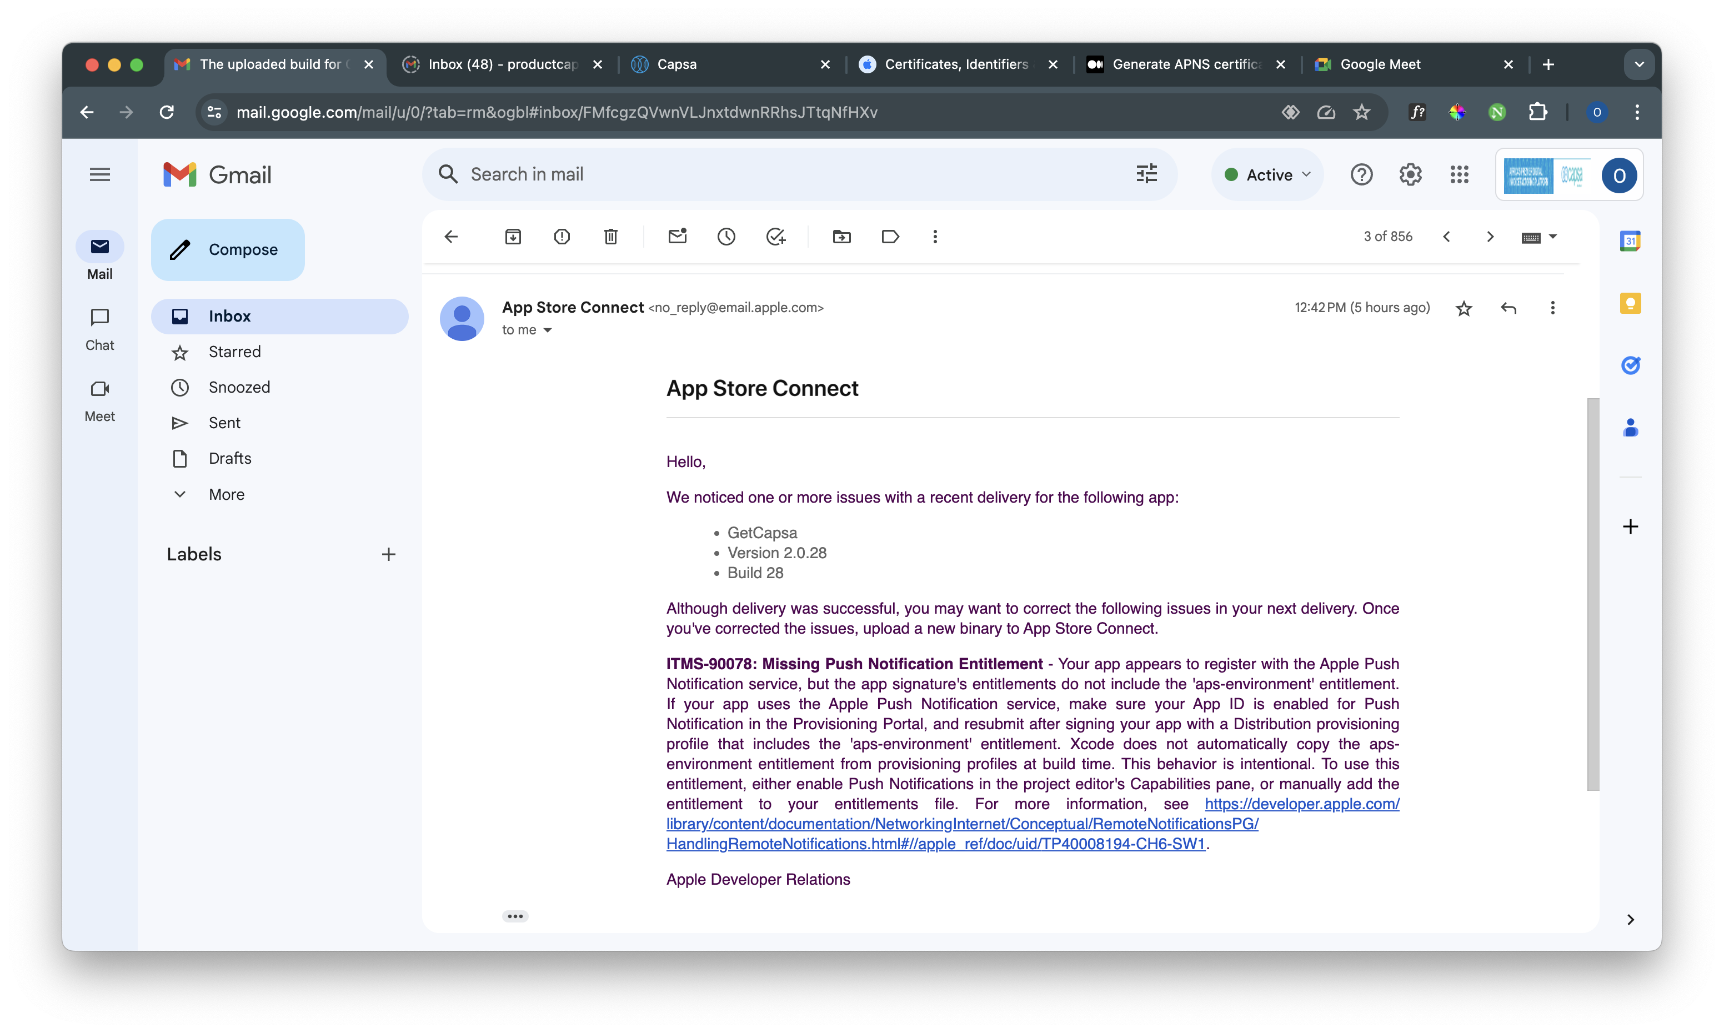This screenshot has height=1033, width=1724.
Task: Open the message's three-dot More menu
Action: [x=1552, y=308]
